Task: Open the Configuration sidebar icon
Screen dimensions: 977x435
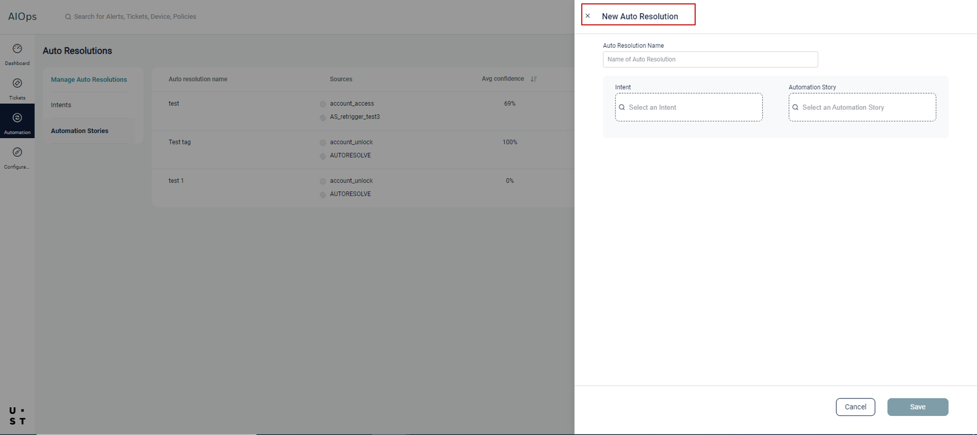Action: tap(17, 153)
